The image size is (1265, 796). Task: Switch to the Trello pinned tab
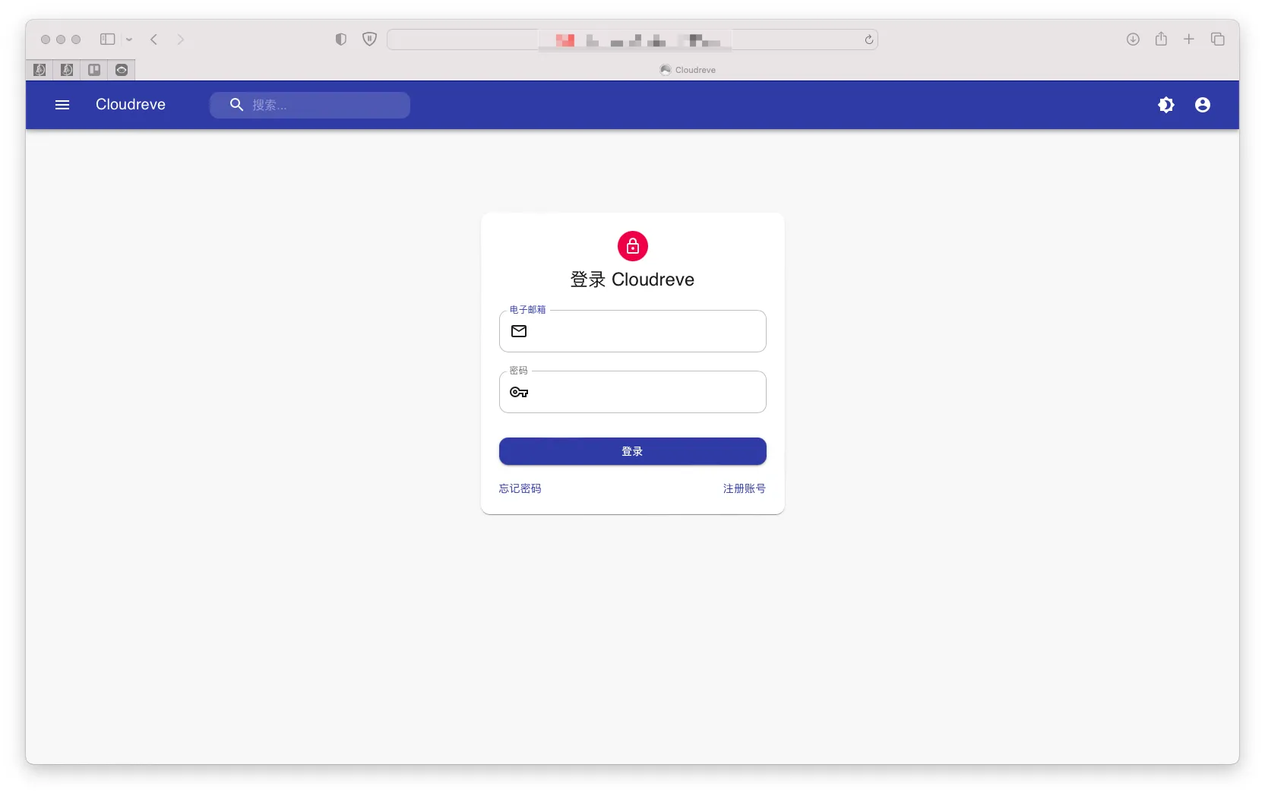click(94, 70)
